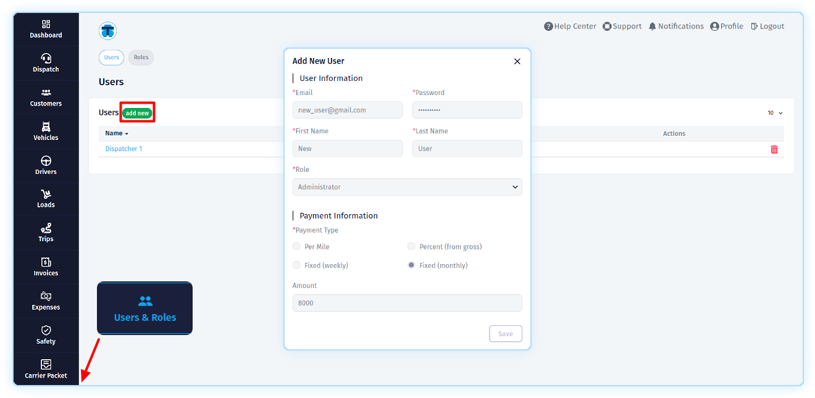815x398 pixels.
Task: Switch to the Roles tab
Action: tap(141, 57)
